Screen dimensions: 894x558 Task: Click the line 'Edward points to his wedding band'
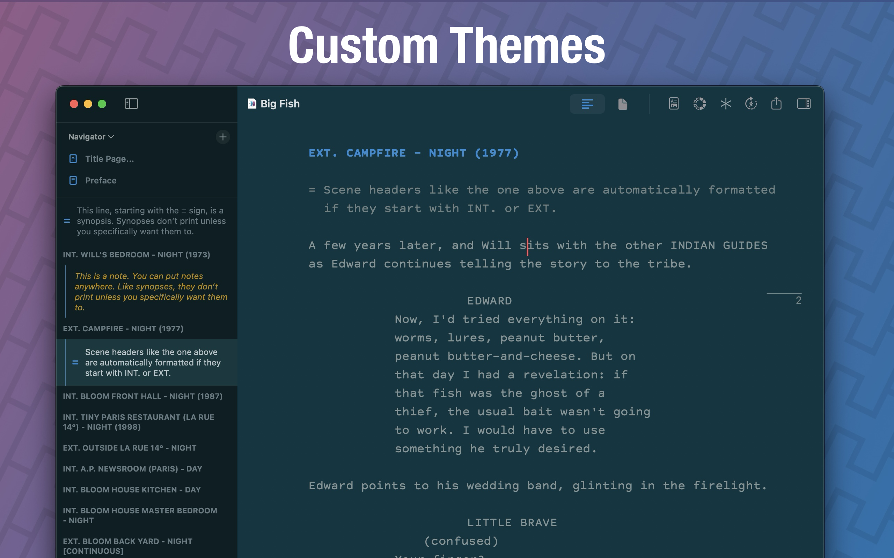538,486
